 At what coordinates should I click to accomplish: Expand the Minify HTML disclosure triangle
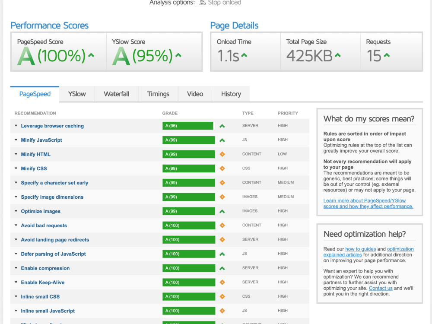[16, 154]
